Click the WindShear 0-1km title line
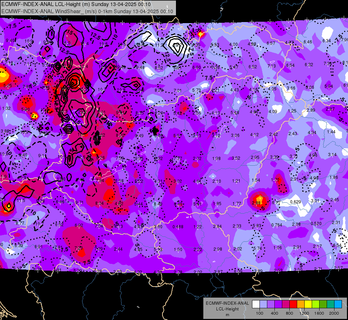Viewport: 348px width, 320px height. [x=87, y=11]
